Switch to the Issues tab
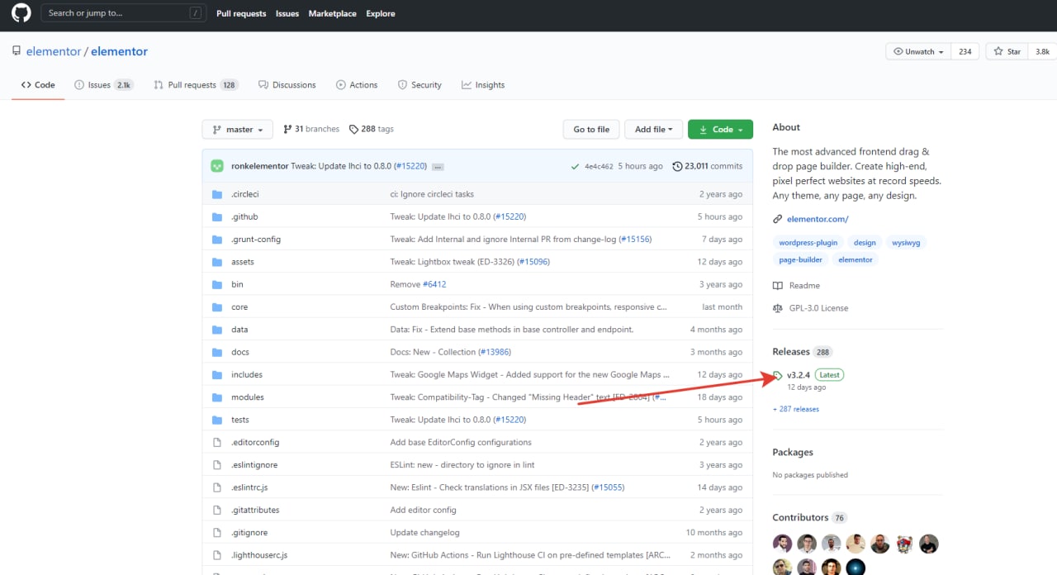Image resolution: width=1057 pixels, height=575 pixels. coord(103,85)
